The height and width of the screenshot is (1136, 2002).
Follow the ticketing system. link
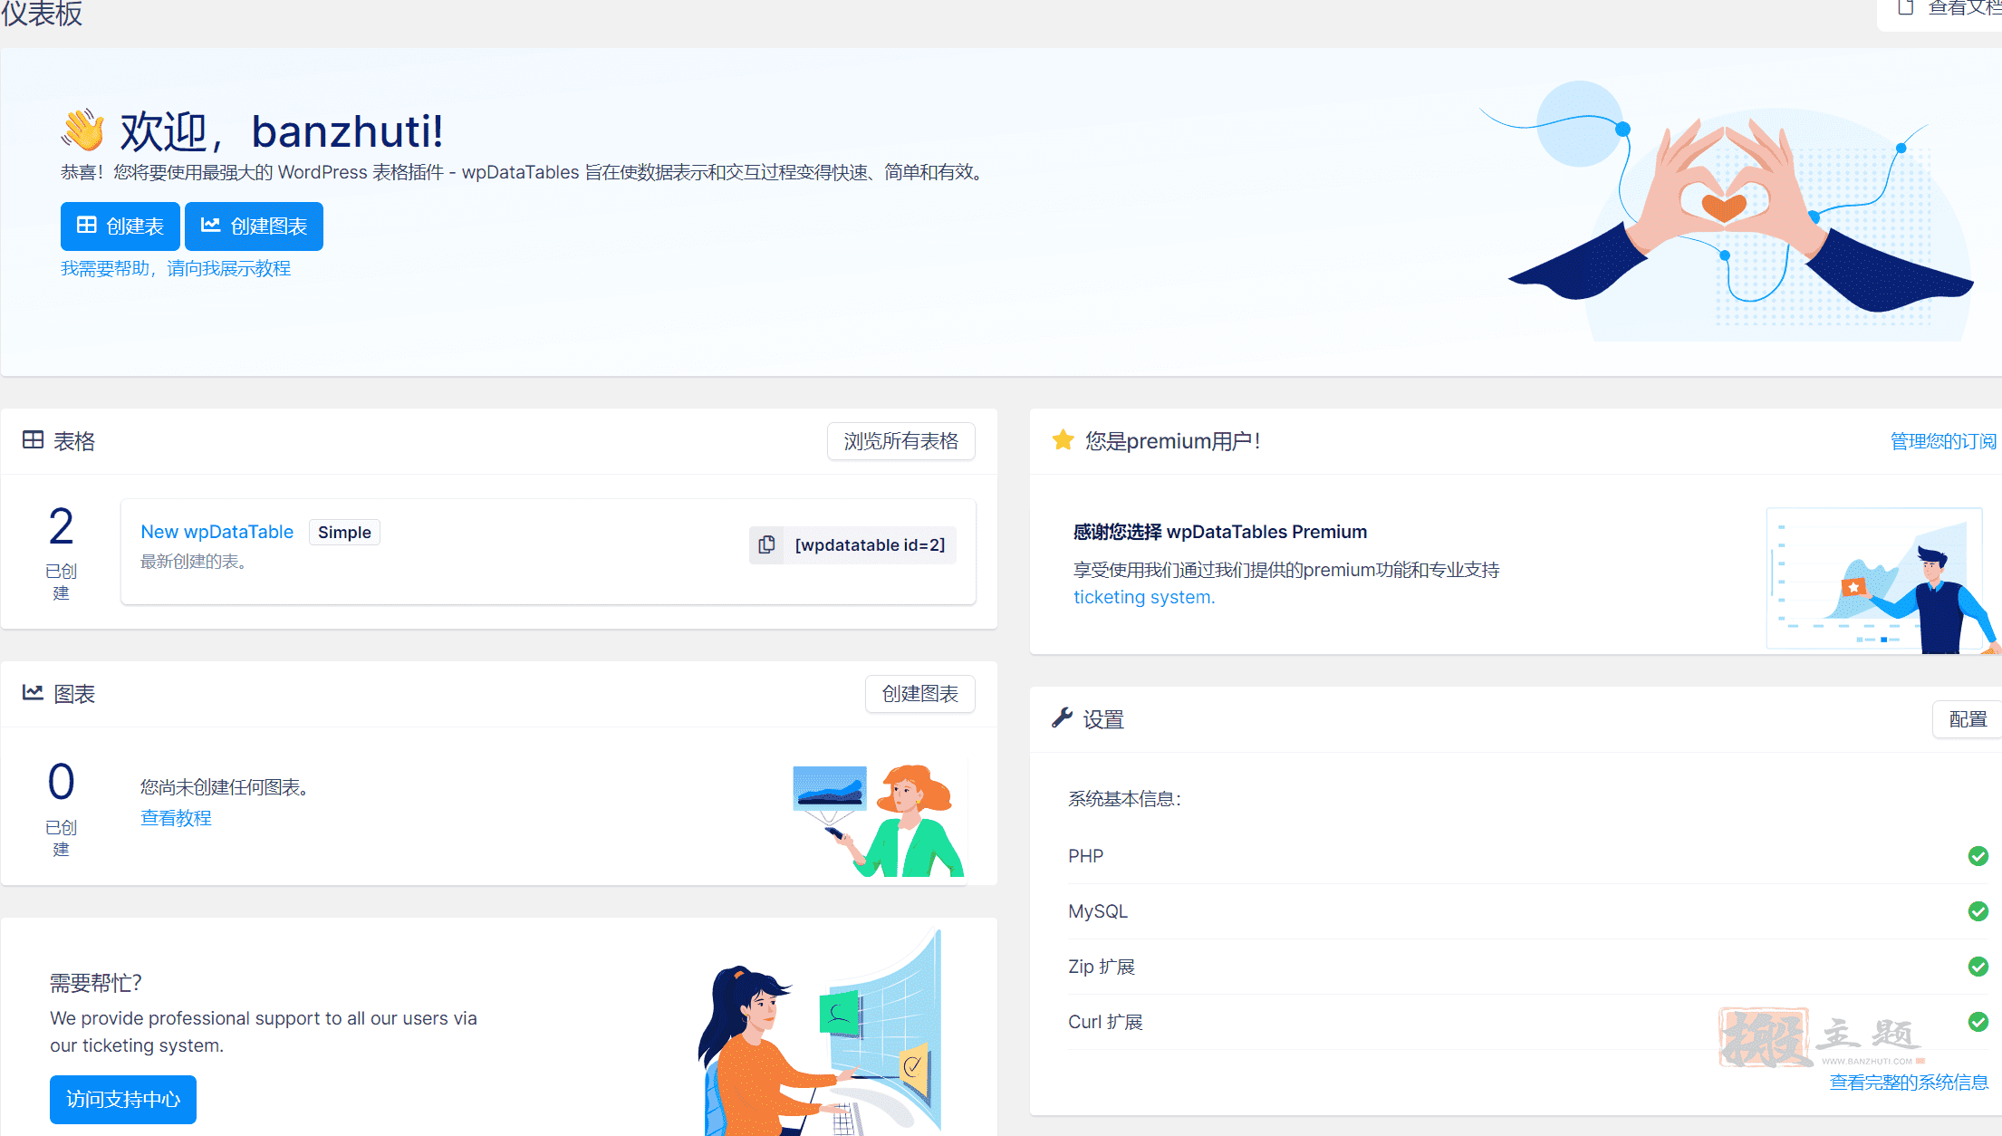tap(1144, 597)
